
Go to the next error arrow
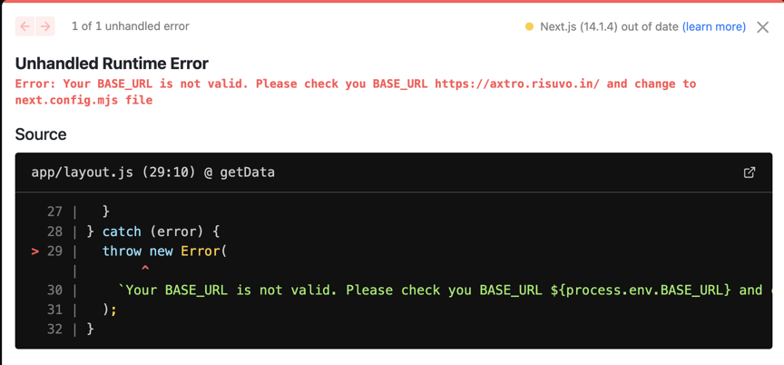(x=45, y=26)
